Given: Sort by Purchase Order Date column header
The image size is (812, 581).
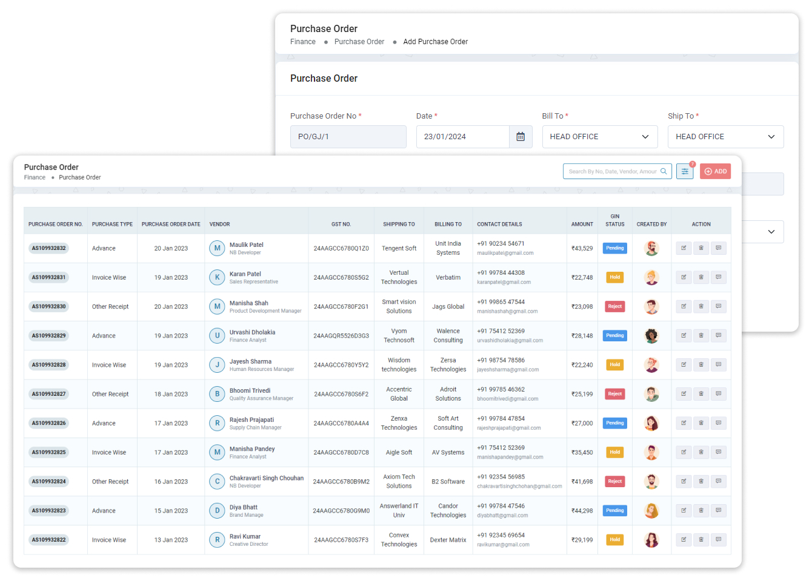Looking at the screenshot, I should coord(171,224).
